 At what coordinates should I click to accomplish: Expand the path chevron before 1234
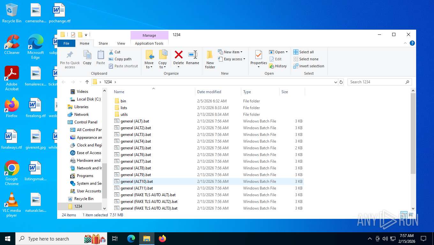100,82
